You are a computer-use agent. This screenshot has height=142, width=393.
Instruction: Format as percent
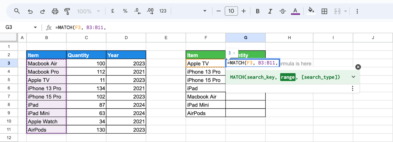click(125, 11)
